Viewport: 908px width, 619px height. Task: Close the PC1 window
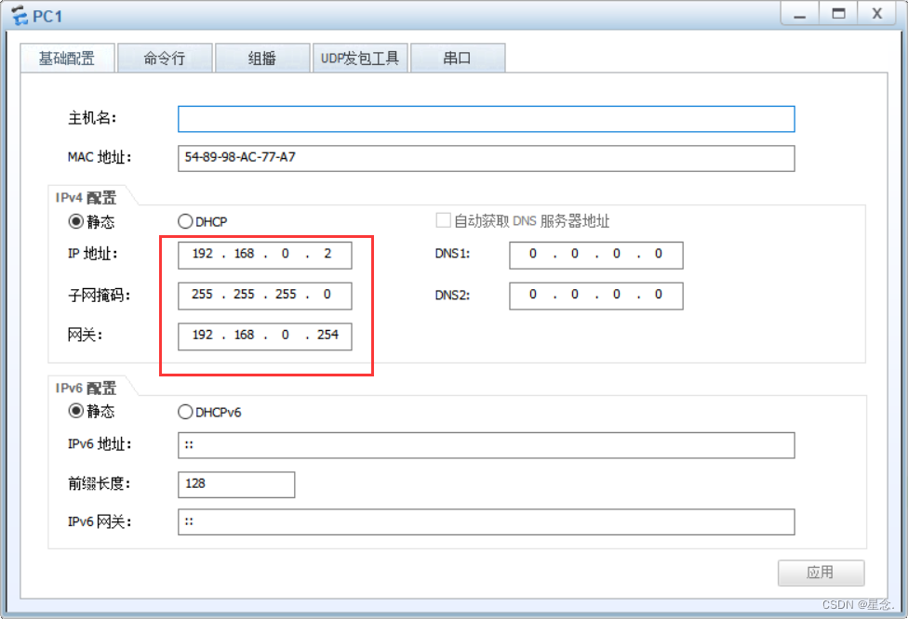click(877, 14)
